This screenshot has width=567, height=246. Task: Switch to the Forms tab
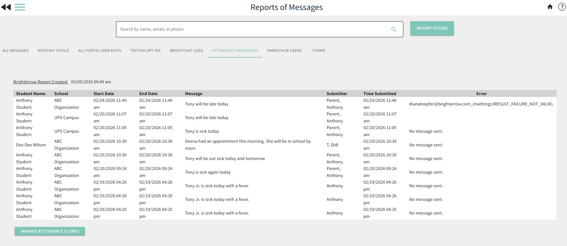(319, 51)
